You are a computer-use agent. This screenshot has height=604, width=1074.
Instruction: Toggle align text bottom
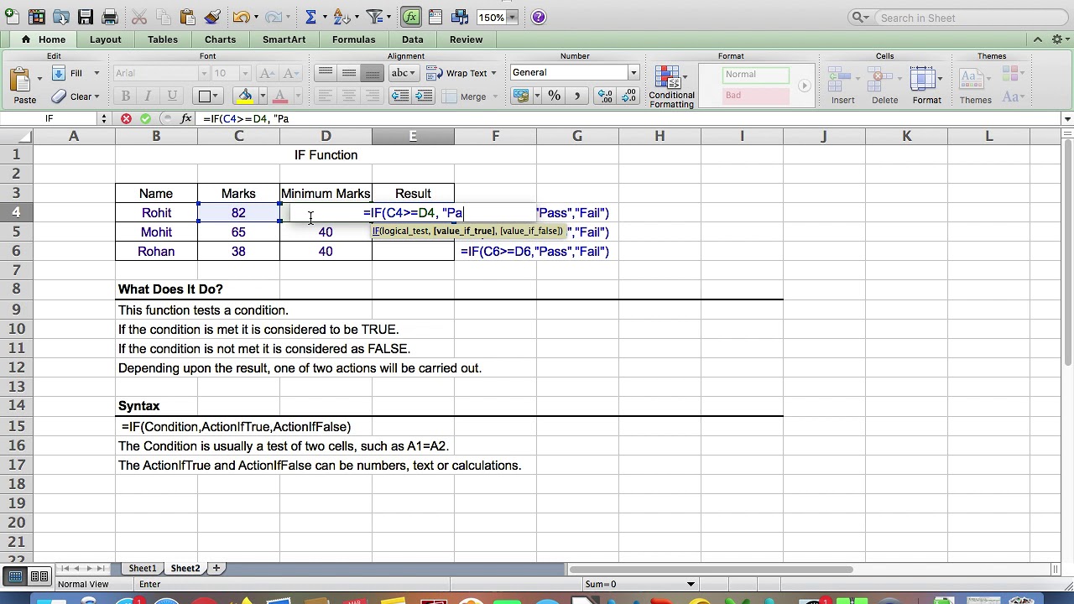click(372, 73)
